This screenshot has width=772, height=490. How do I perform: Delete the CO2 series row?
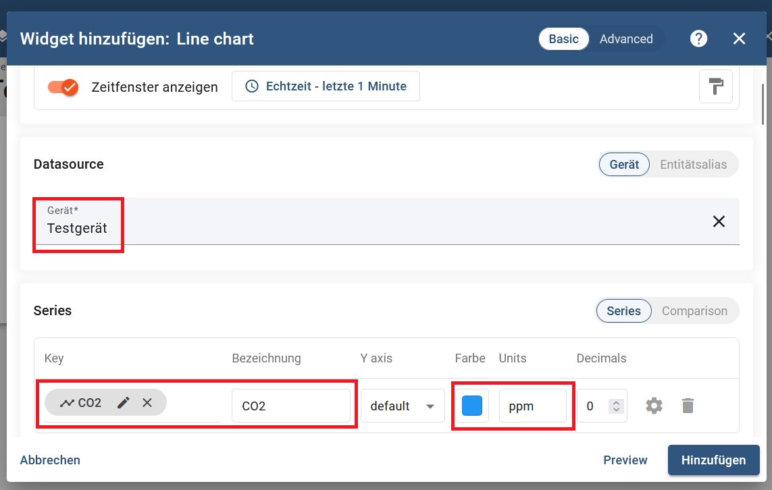687,406
